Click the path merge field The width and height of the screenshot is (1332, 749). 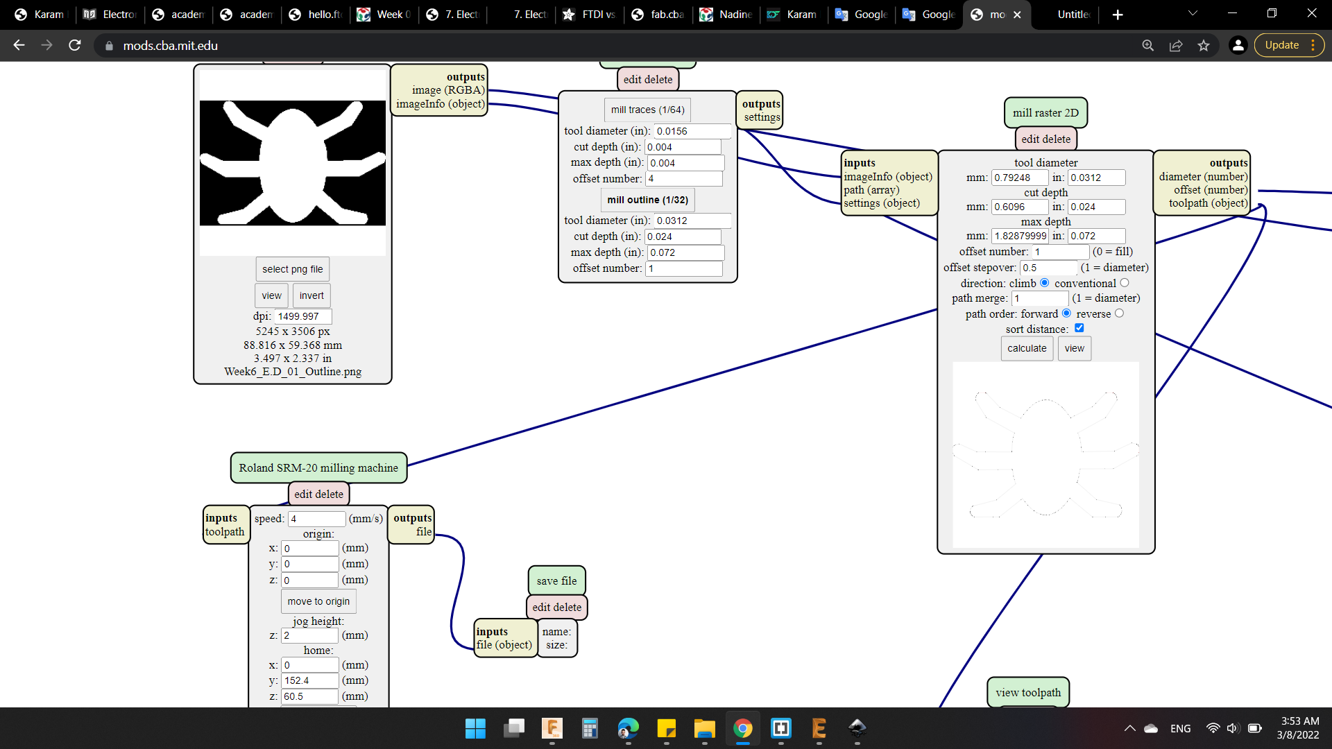[x=1040, y=298]
